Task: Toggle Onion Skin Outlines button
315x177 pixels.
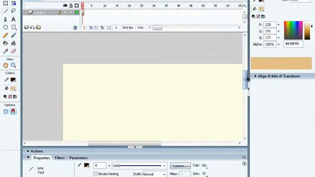Action: pos(96,28)
